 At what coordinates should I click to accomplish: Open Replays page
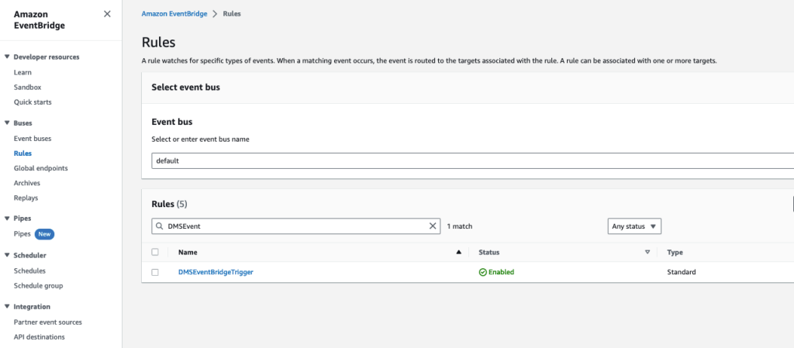click(26, 198)
